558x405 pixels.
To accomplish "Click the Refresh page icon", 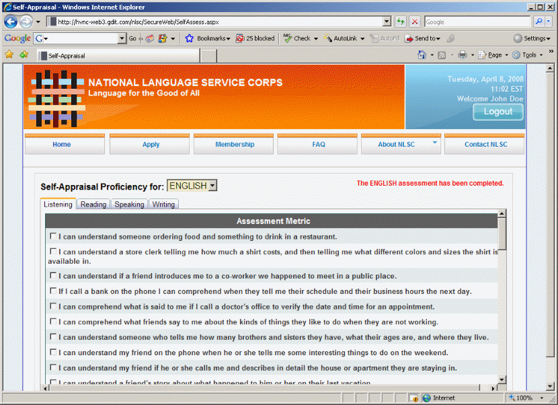I will pyautogui.click(x=401, y=22).
